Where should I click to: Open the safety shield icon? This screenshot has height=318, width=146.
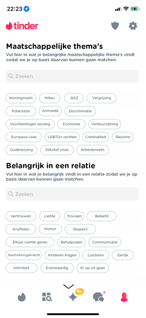click(x=115, y=26)
